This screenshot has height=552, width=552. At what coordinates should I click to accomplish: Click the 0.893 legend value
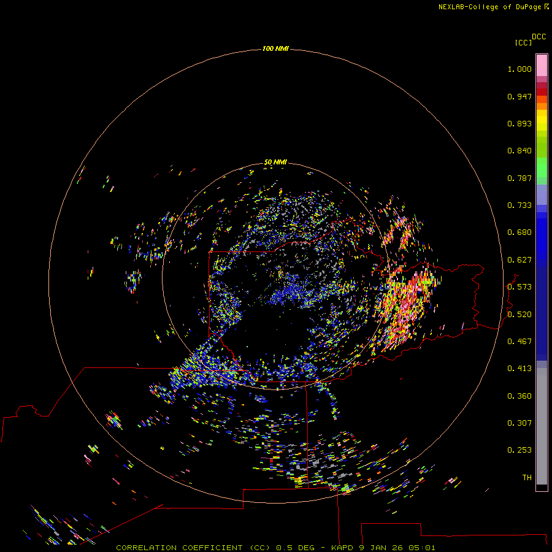coord(519,123)
